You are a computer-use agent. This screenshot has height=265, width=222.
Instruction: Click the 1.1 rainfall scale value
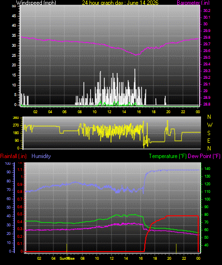[20, 170]
